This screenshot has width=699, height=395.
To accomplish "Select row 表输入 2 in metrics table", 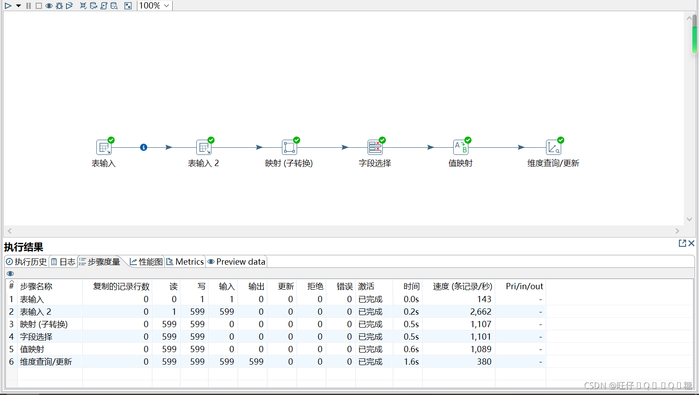I will tap(276, 312).
